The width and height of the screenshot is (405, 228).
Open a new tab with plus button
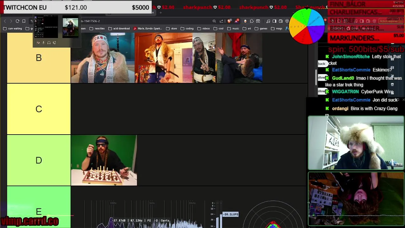coord(160,13)
